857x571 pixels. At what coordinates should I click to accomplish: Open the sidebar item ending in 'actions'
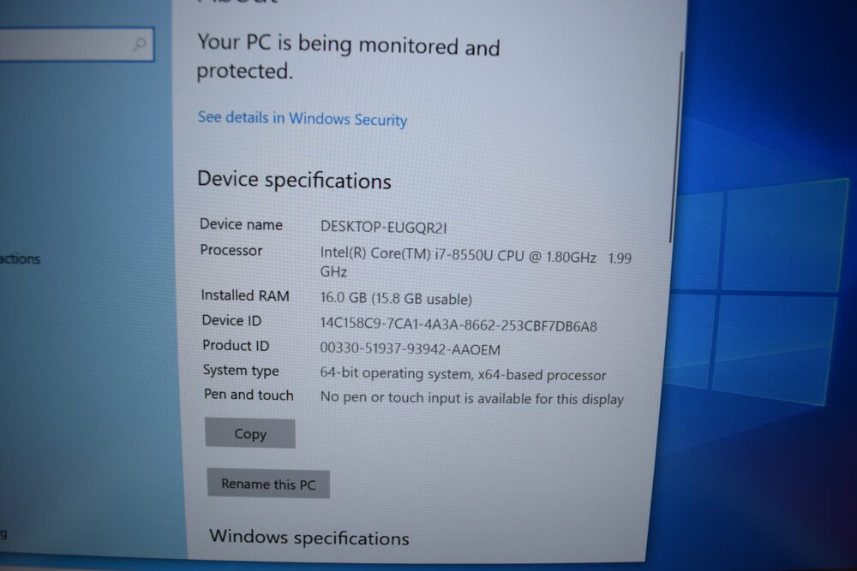click(x=21, y=259)
